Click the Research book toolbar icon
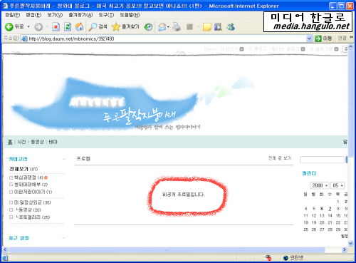Screen dimensions: 356x263 click(x=218, y=26)
